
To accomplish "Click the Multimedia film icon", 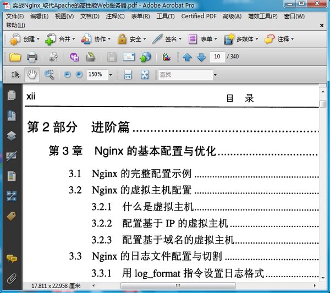I will pos(229,40).
